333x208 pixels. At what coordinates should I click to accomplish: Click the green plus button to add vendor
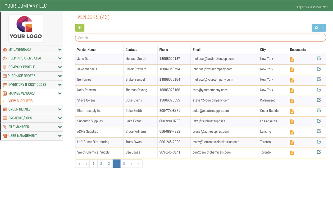click(x=80, y=27)
